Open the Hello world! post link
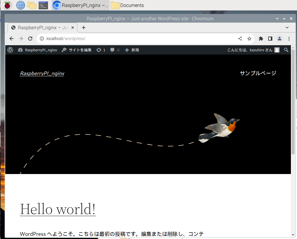This screenshot has height=239, width=297. coord(58,209)
